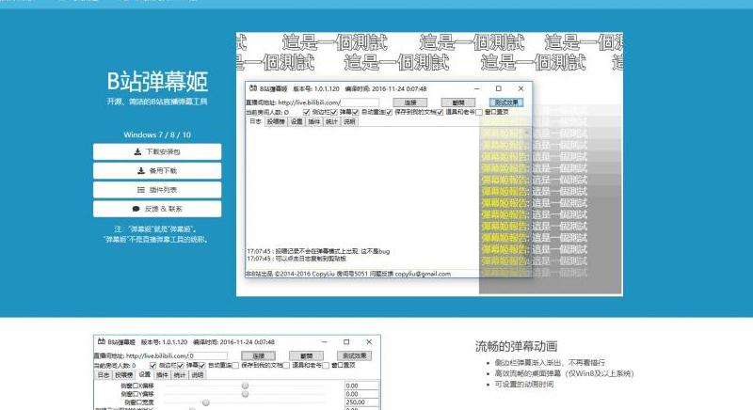Click the room ID field showing 0
Image resolution: width=753 pixels, height=410 pixels.
coord(208,355)
